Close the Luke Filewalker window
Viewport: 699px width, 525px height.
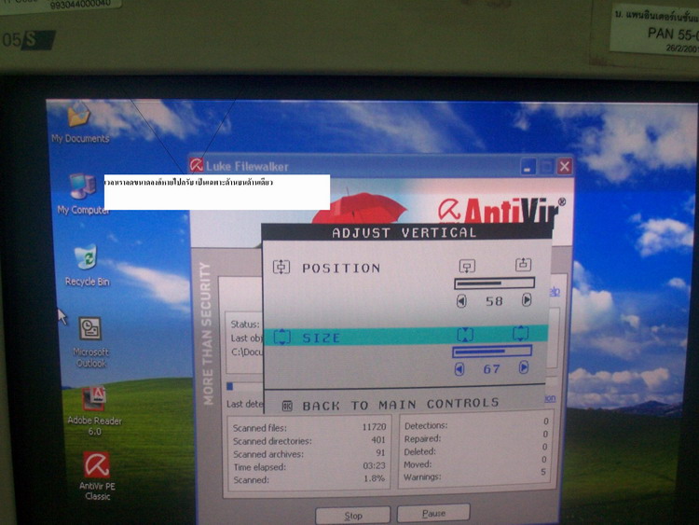pyautogui.click(x=565, y=166)
